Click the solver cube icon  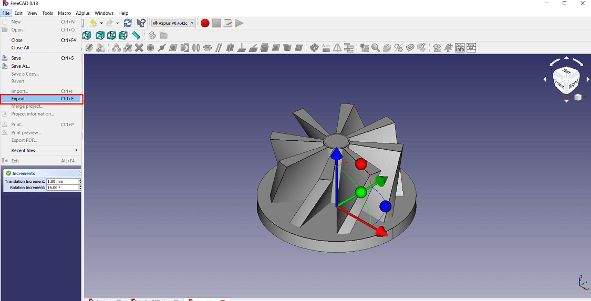click(x=314, y=47)
